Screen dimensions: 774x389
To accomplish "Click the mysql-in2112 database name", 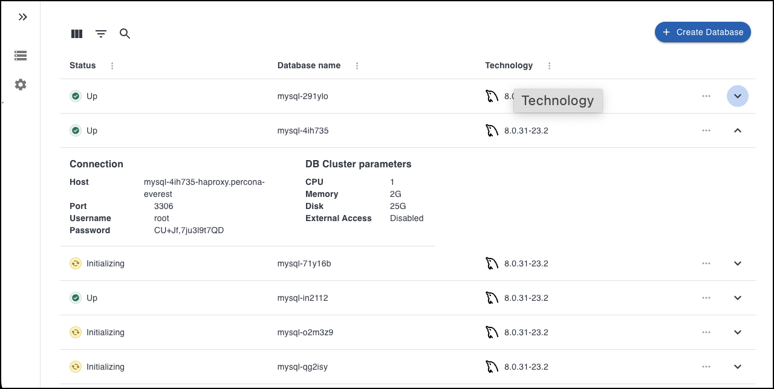I will point(302,298).
